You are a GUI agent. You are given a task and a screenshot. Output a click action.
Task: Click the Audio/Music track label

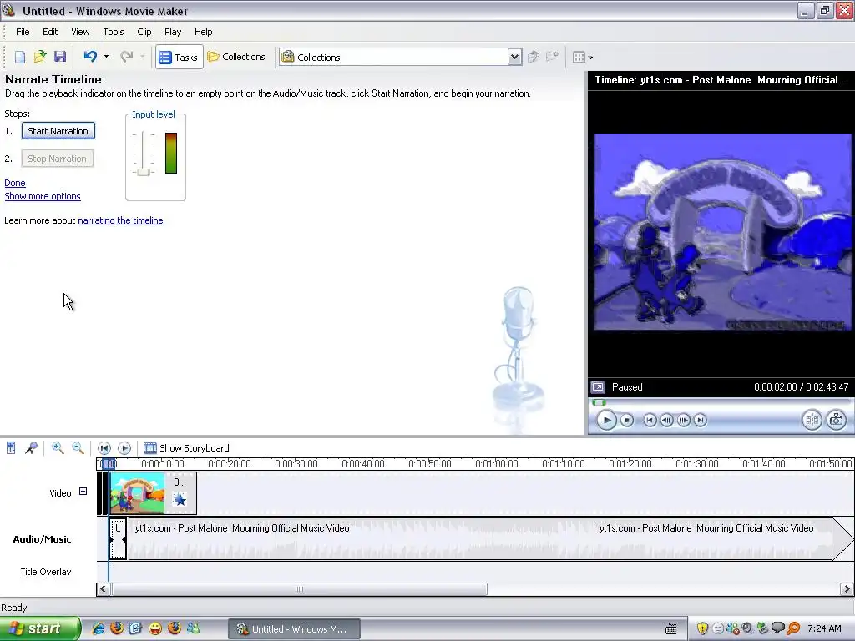click(x=42, y=539)
